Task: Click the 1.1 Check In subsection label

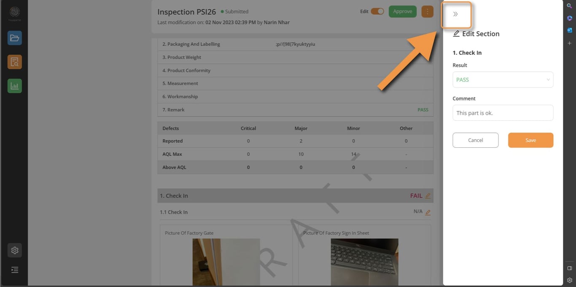Action: 174,212
